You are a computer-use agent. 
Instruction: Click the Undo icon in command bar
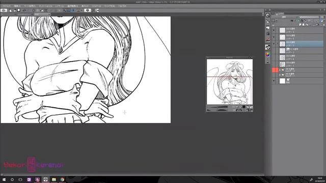click(x=24, y=10)
